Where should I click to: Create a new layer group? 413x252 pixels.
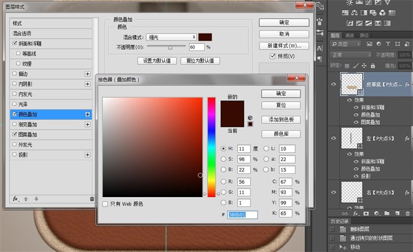click(x=387, y=213)
